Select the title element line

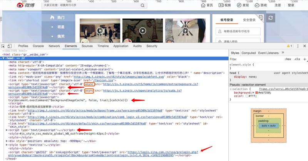point(36,107)
